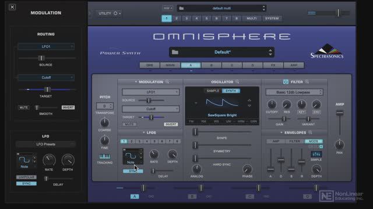This screenshot has height=209, width=373.
Task: Click the envelope Depth knob
Action: (x=316, y=169)
